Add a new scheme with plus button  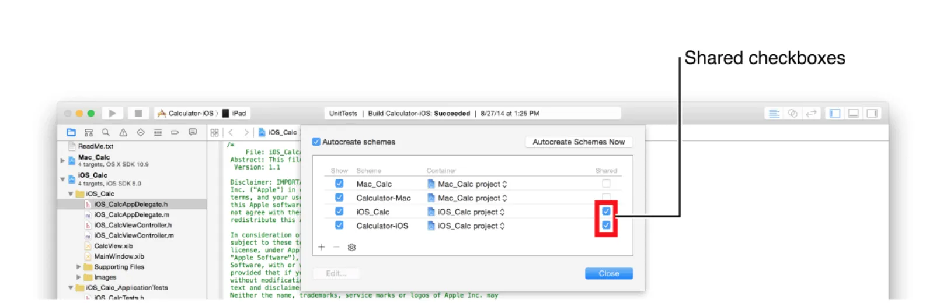click(x=321, y=247)
